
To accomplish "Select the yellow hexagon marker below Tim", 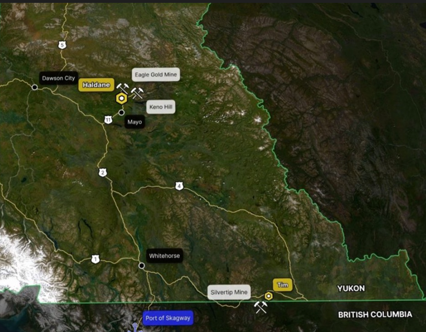I will tap(269, 296).
